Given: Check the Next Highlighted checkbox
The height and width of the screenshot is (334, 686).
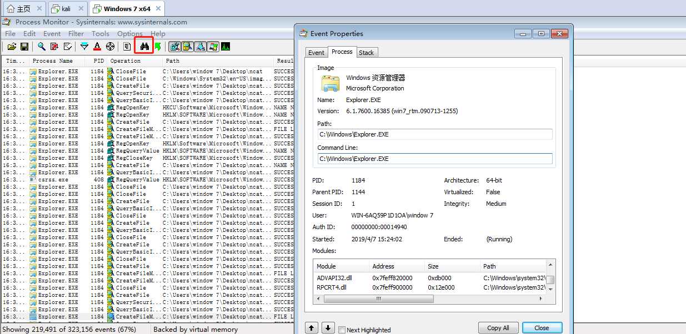Looking at the screenshot, I should [x=342, y=330].
